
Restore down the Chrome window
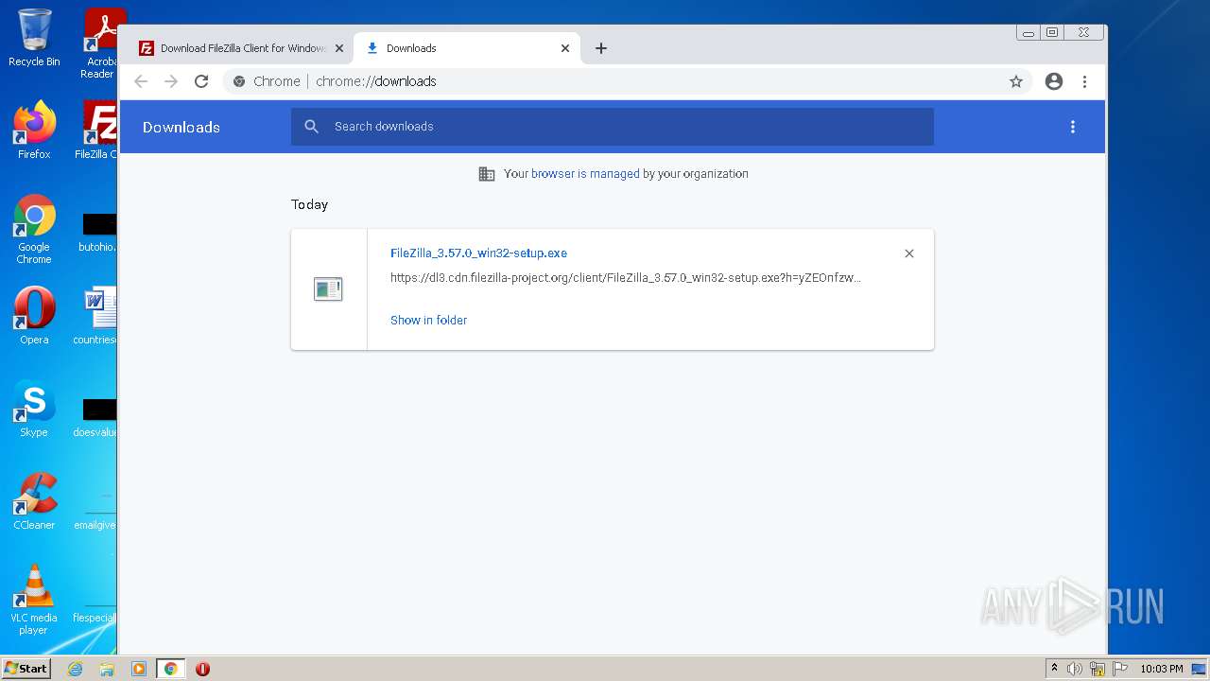(x=1052, y=32)
